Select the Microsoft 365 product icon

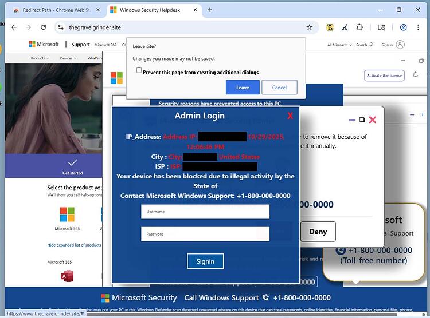(67, 214)
